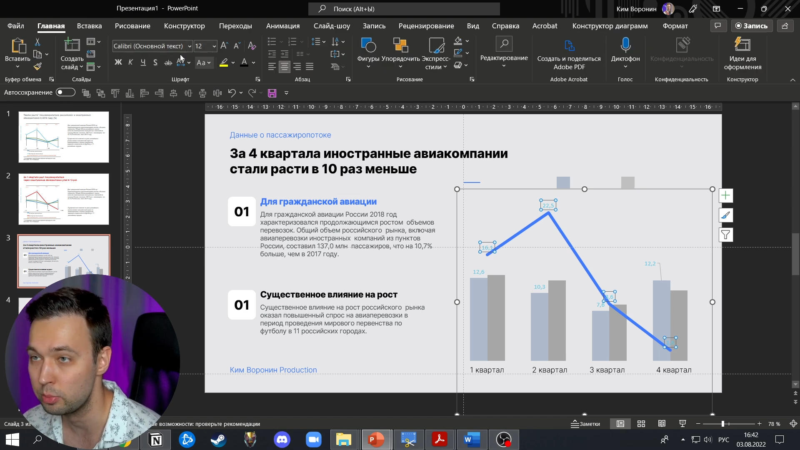Open the Вставка ribbon tab
800x450 pixels.
click(x=89, y=26)
